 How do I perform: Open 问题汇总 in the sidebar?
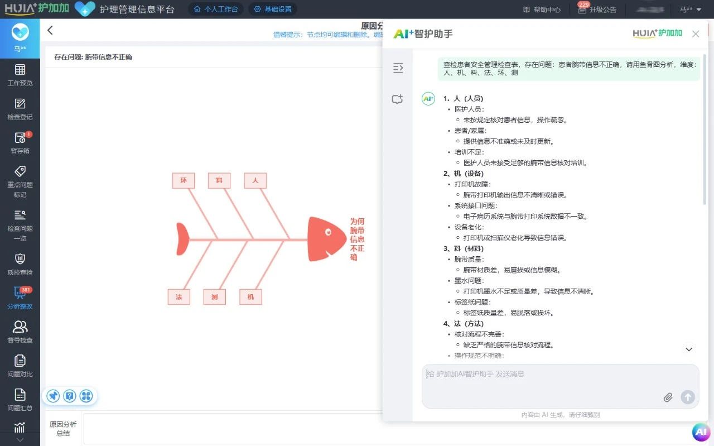pyautogui.click(x=20, y=400)
